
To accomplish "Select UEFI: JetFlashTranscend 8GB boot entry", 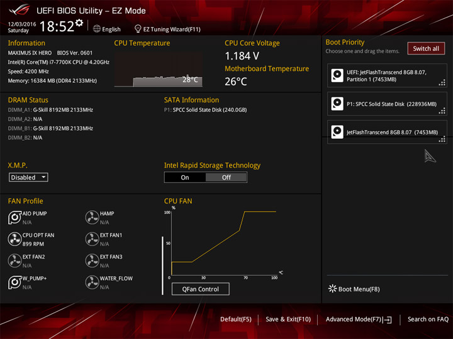I will (387, 75).
